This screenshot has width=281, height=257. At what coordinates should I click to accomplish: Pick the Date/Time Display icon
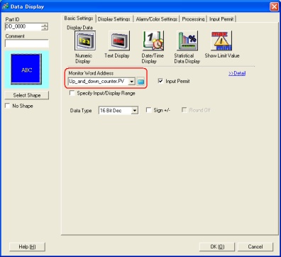coord(153,40)
